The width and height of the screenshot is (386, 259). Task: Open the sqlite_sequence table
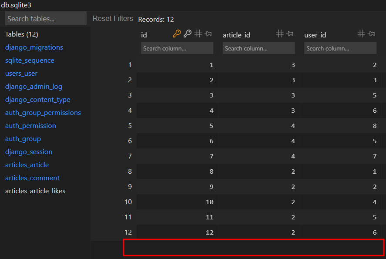click(30, 61)
